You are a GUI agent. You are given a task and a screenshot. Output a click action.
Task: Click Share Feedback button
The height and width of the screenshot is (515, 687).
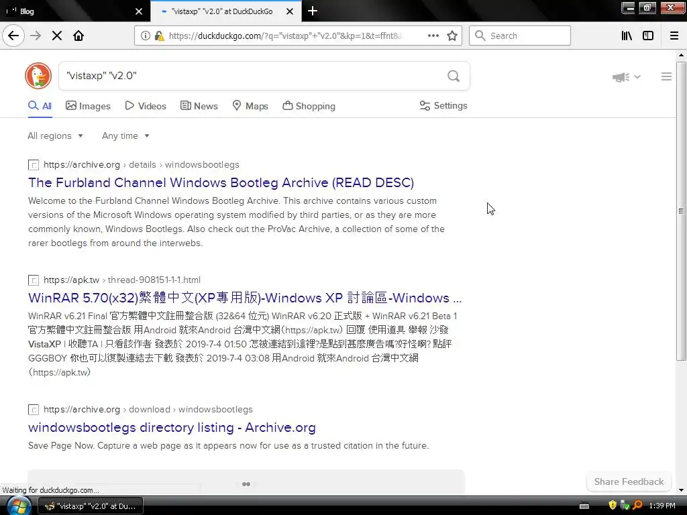coord(629,481)
